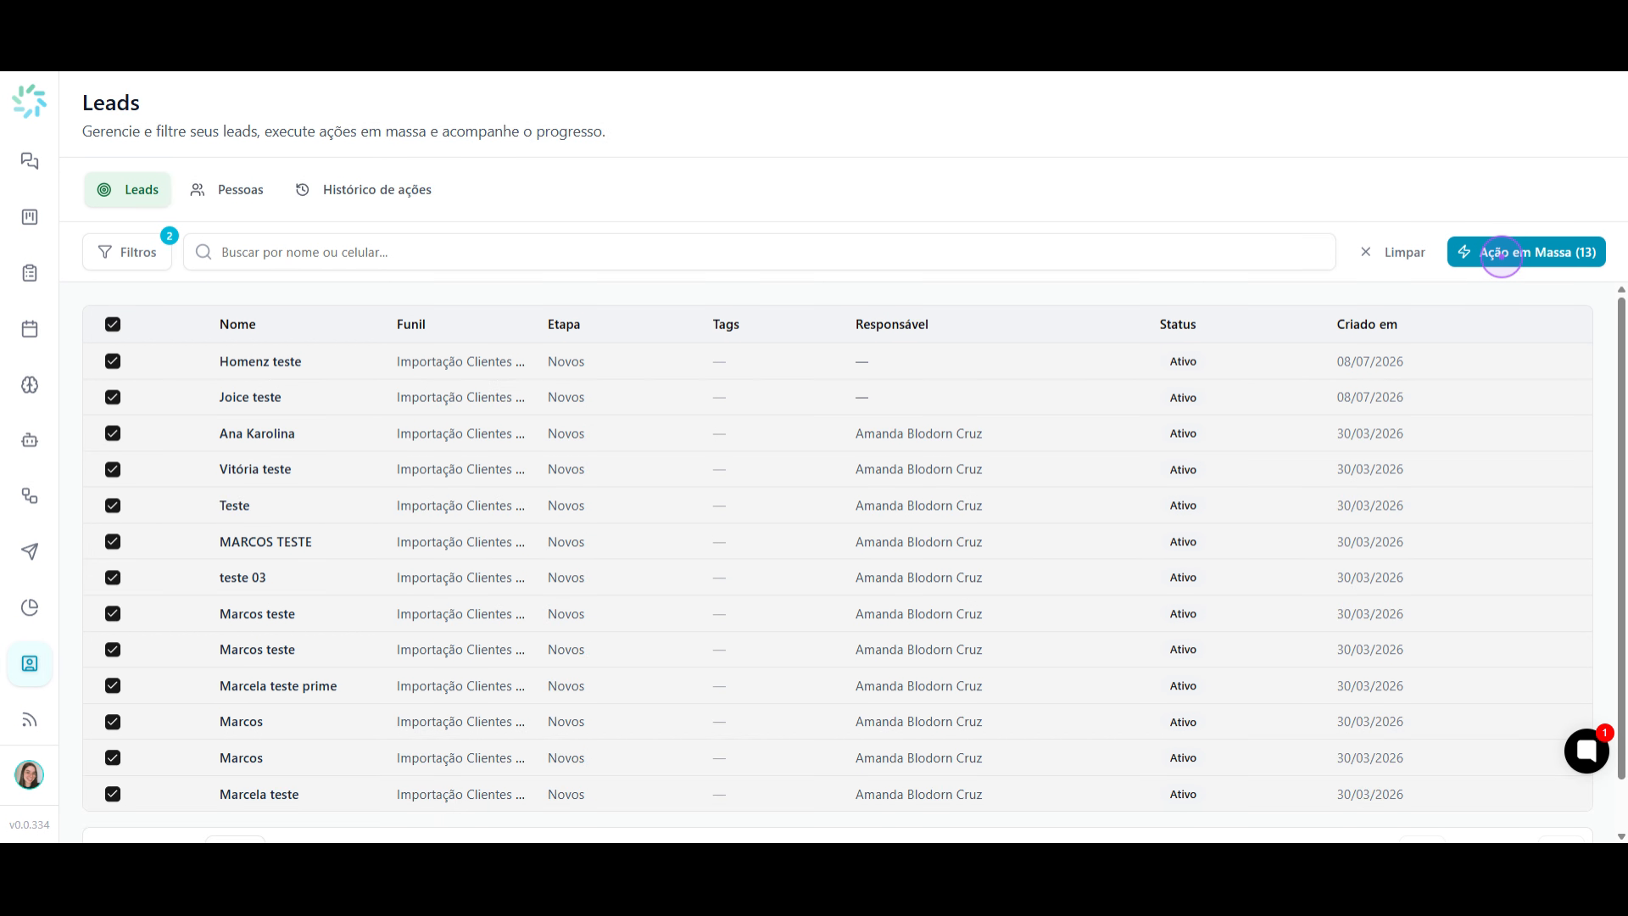Uncheck the Homenz teste row checkbox
1628x916 pixels.
click(113, 361)
